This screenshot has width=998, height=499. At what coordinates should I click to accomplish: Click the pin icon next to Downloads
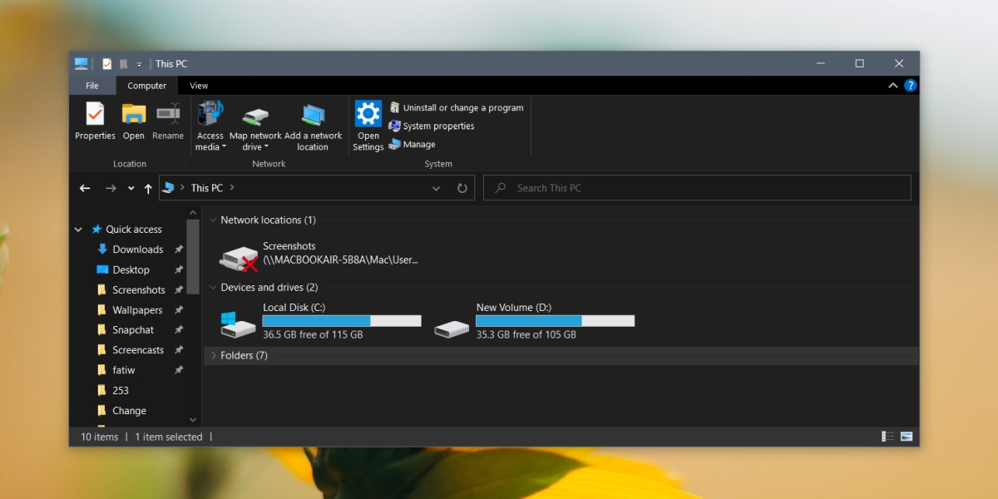[x=178, y=249]
